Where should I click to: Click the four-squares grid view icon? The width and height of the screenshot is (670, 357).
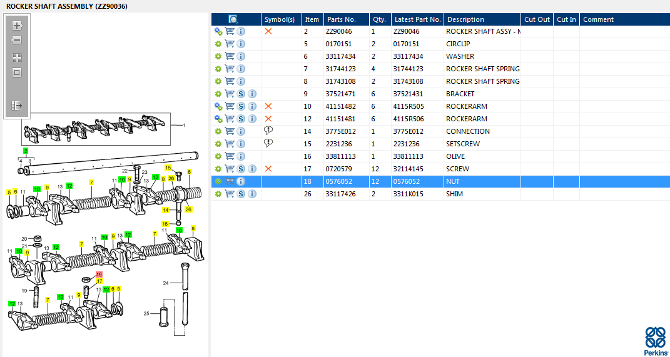(x=17, y=58)
